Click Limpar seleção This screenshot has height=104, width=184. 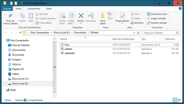tap(156, 18)
